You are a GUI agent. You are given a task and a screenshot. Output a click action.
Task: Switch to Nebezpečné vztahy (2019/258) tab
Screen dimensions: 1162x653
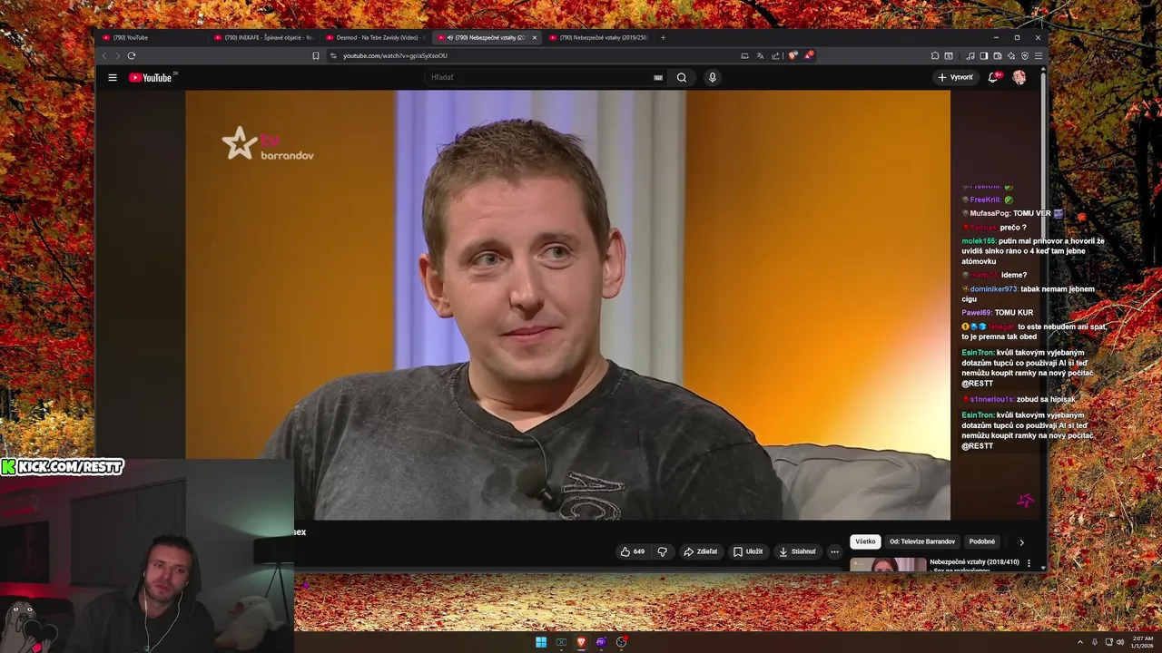[x=599, y=37]
